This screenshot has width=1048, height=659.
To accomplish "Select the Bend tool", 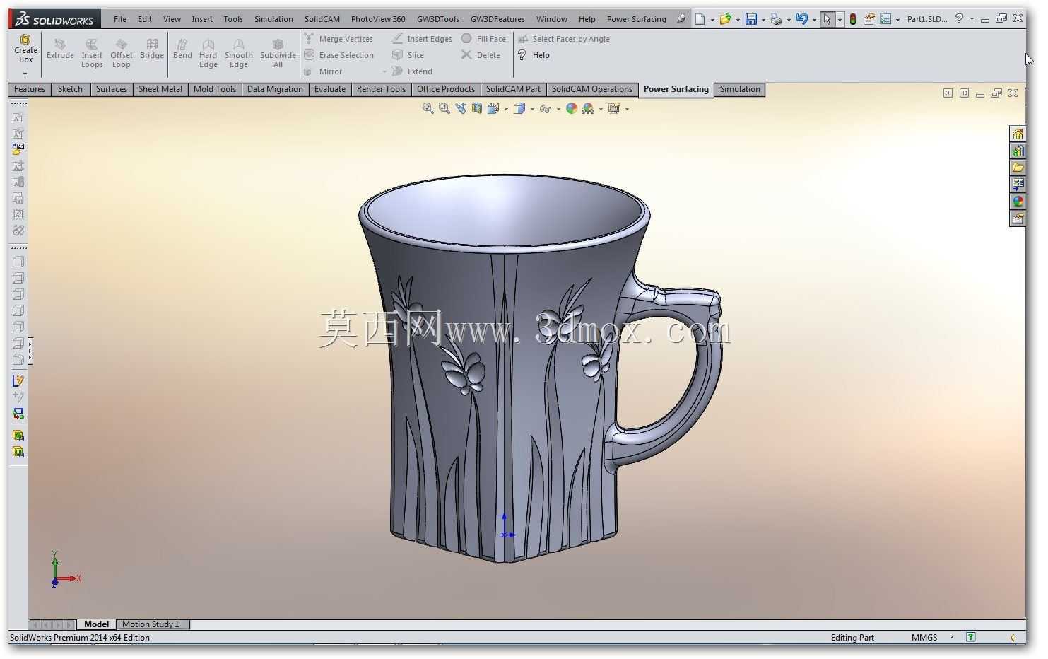I will [182, 49].
